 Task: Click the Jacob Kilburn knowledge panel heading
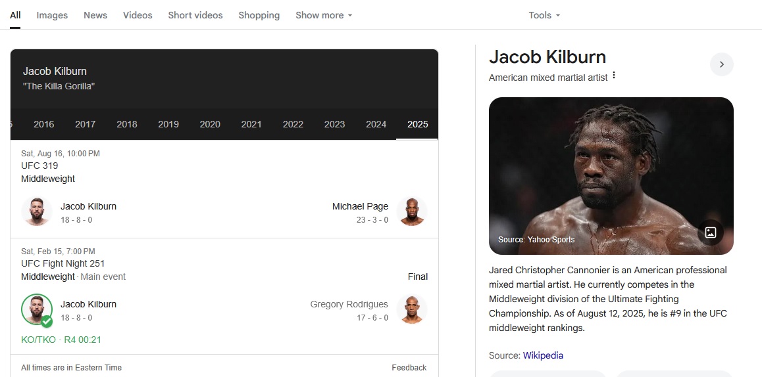click(547, 56)
